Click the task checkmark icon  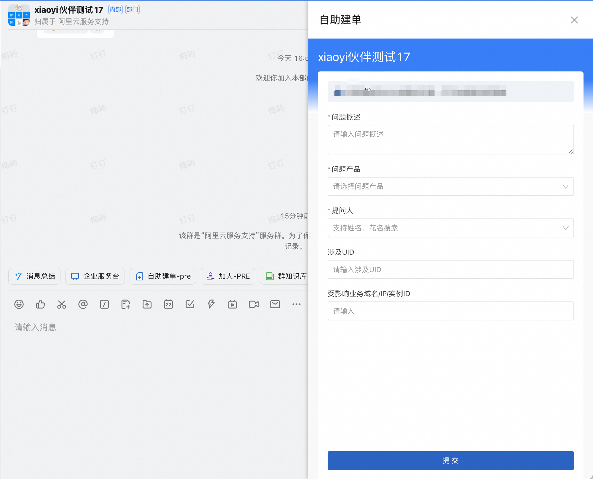coord(190,304)
